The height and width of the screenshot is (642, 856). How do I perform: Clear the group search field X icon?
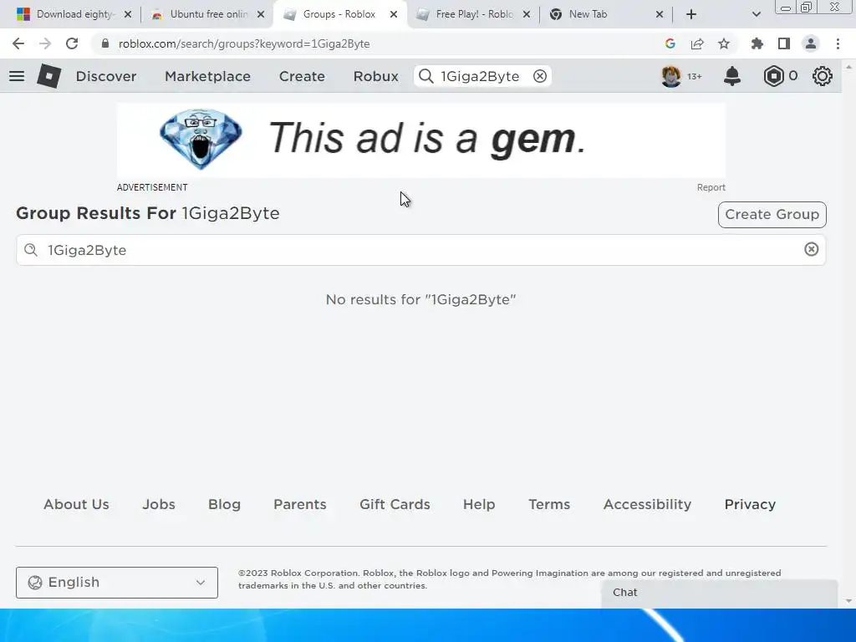click(x=811, y=249)
